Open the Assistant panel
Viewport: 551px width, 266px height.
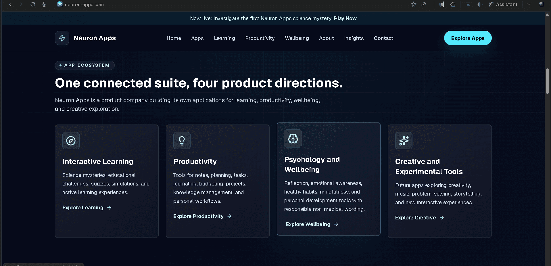coord(503,4)
